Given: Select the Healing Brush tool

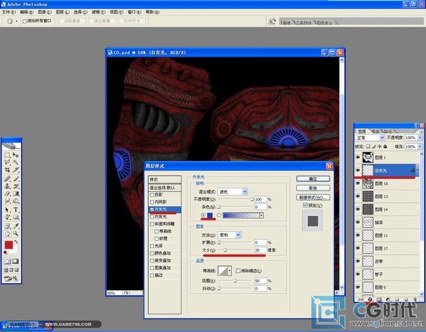Looking at the screenshot, I should [7, 178].
